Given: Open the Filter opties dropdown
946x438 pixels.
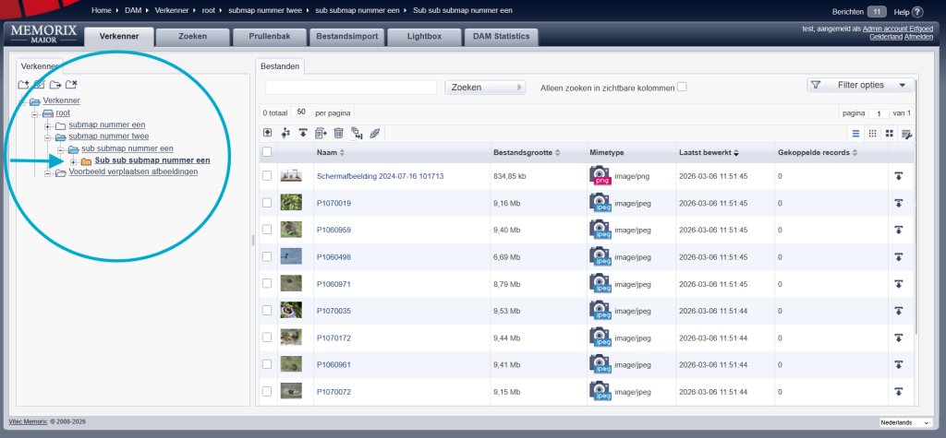Looking at the screenshot, I should coord(860,85).
